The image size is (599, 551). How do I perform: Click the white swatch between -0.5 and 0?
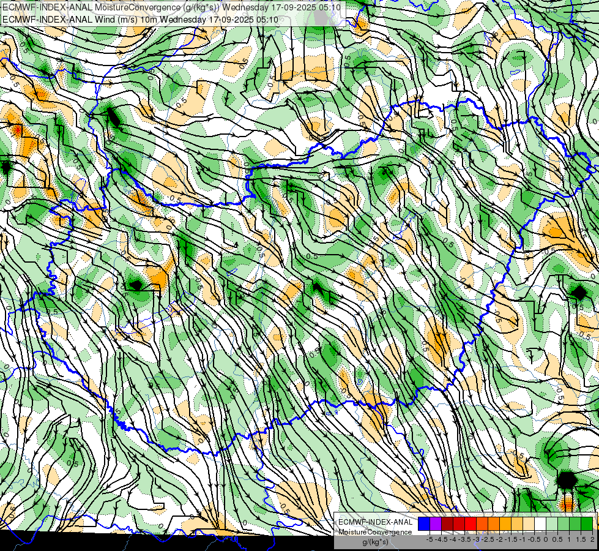point(540,524)
